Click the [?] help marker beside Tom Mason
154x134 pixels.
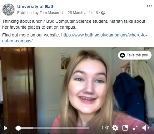62,13
